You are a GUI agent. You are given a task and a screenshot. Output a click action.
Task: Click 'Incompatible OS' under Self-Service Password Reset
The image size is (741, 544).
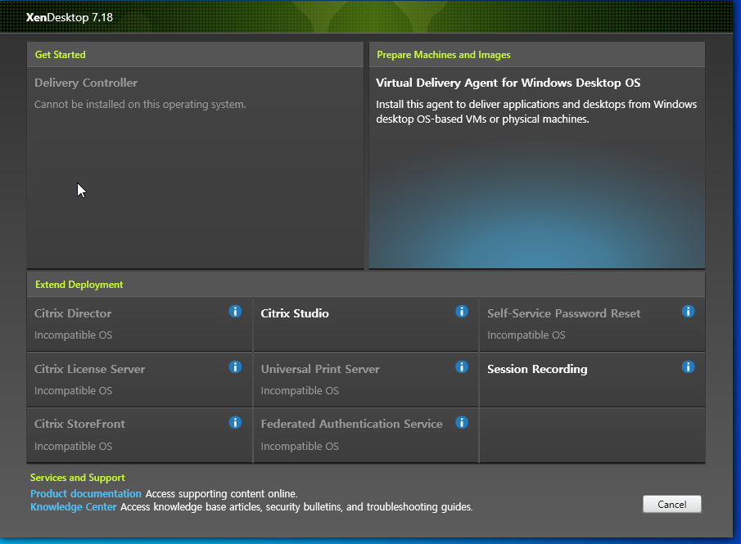pyautogui.click(x=526, y=335)
